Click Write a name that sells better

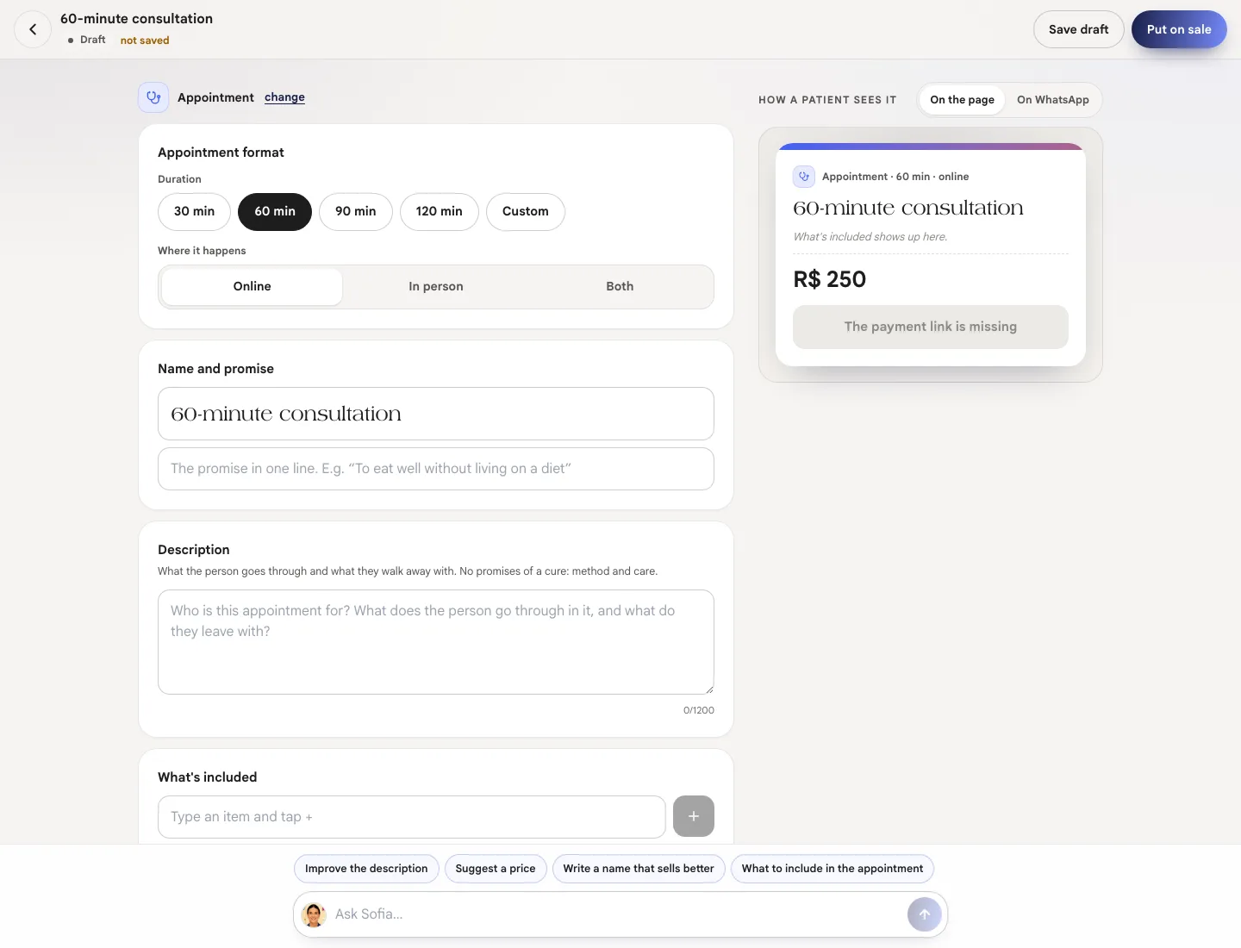coord(639,869)
